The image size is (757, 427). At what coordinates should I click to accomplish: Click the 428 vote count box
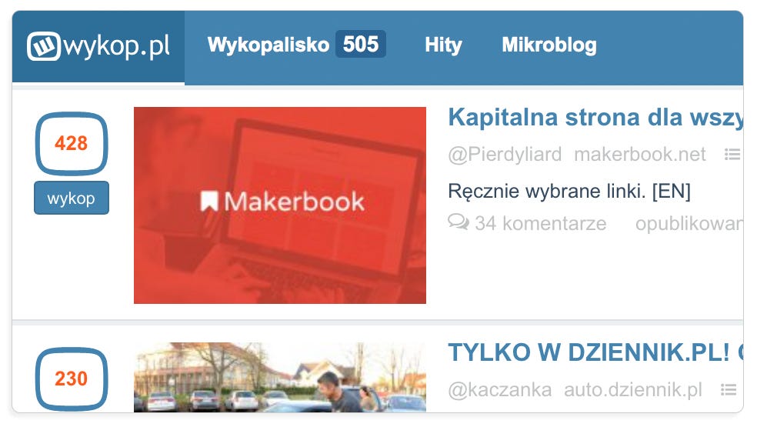pos(72,143)
